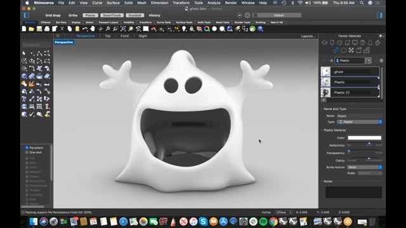Open the Help question mark panel icon
Image resolution: width=406 pixels, height=228 pixels.
point(362,42)
